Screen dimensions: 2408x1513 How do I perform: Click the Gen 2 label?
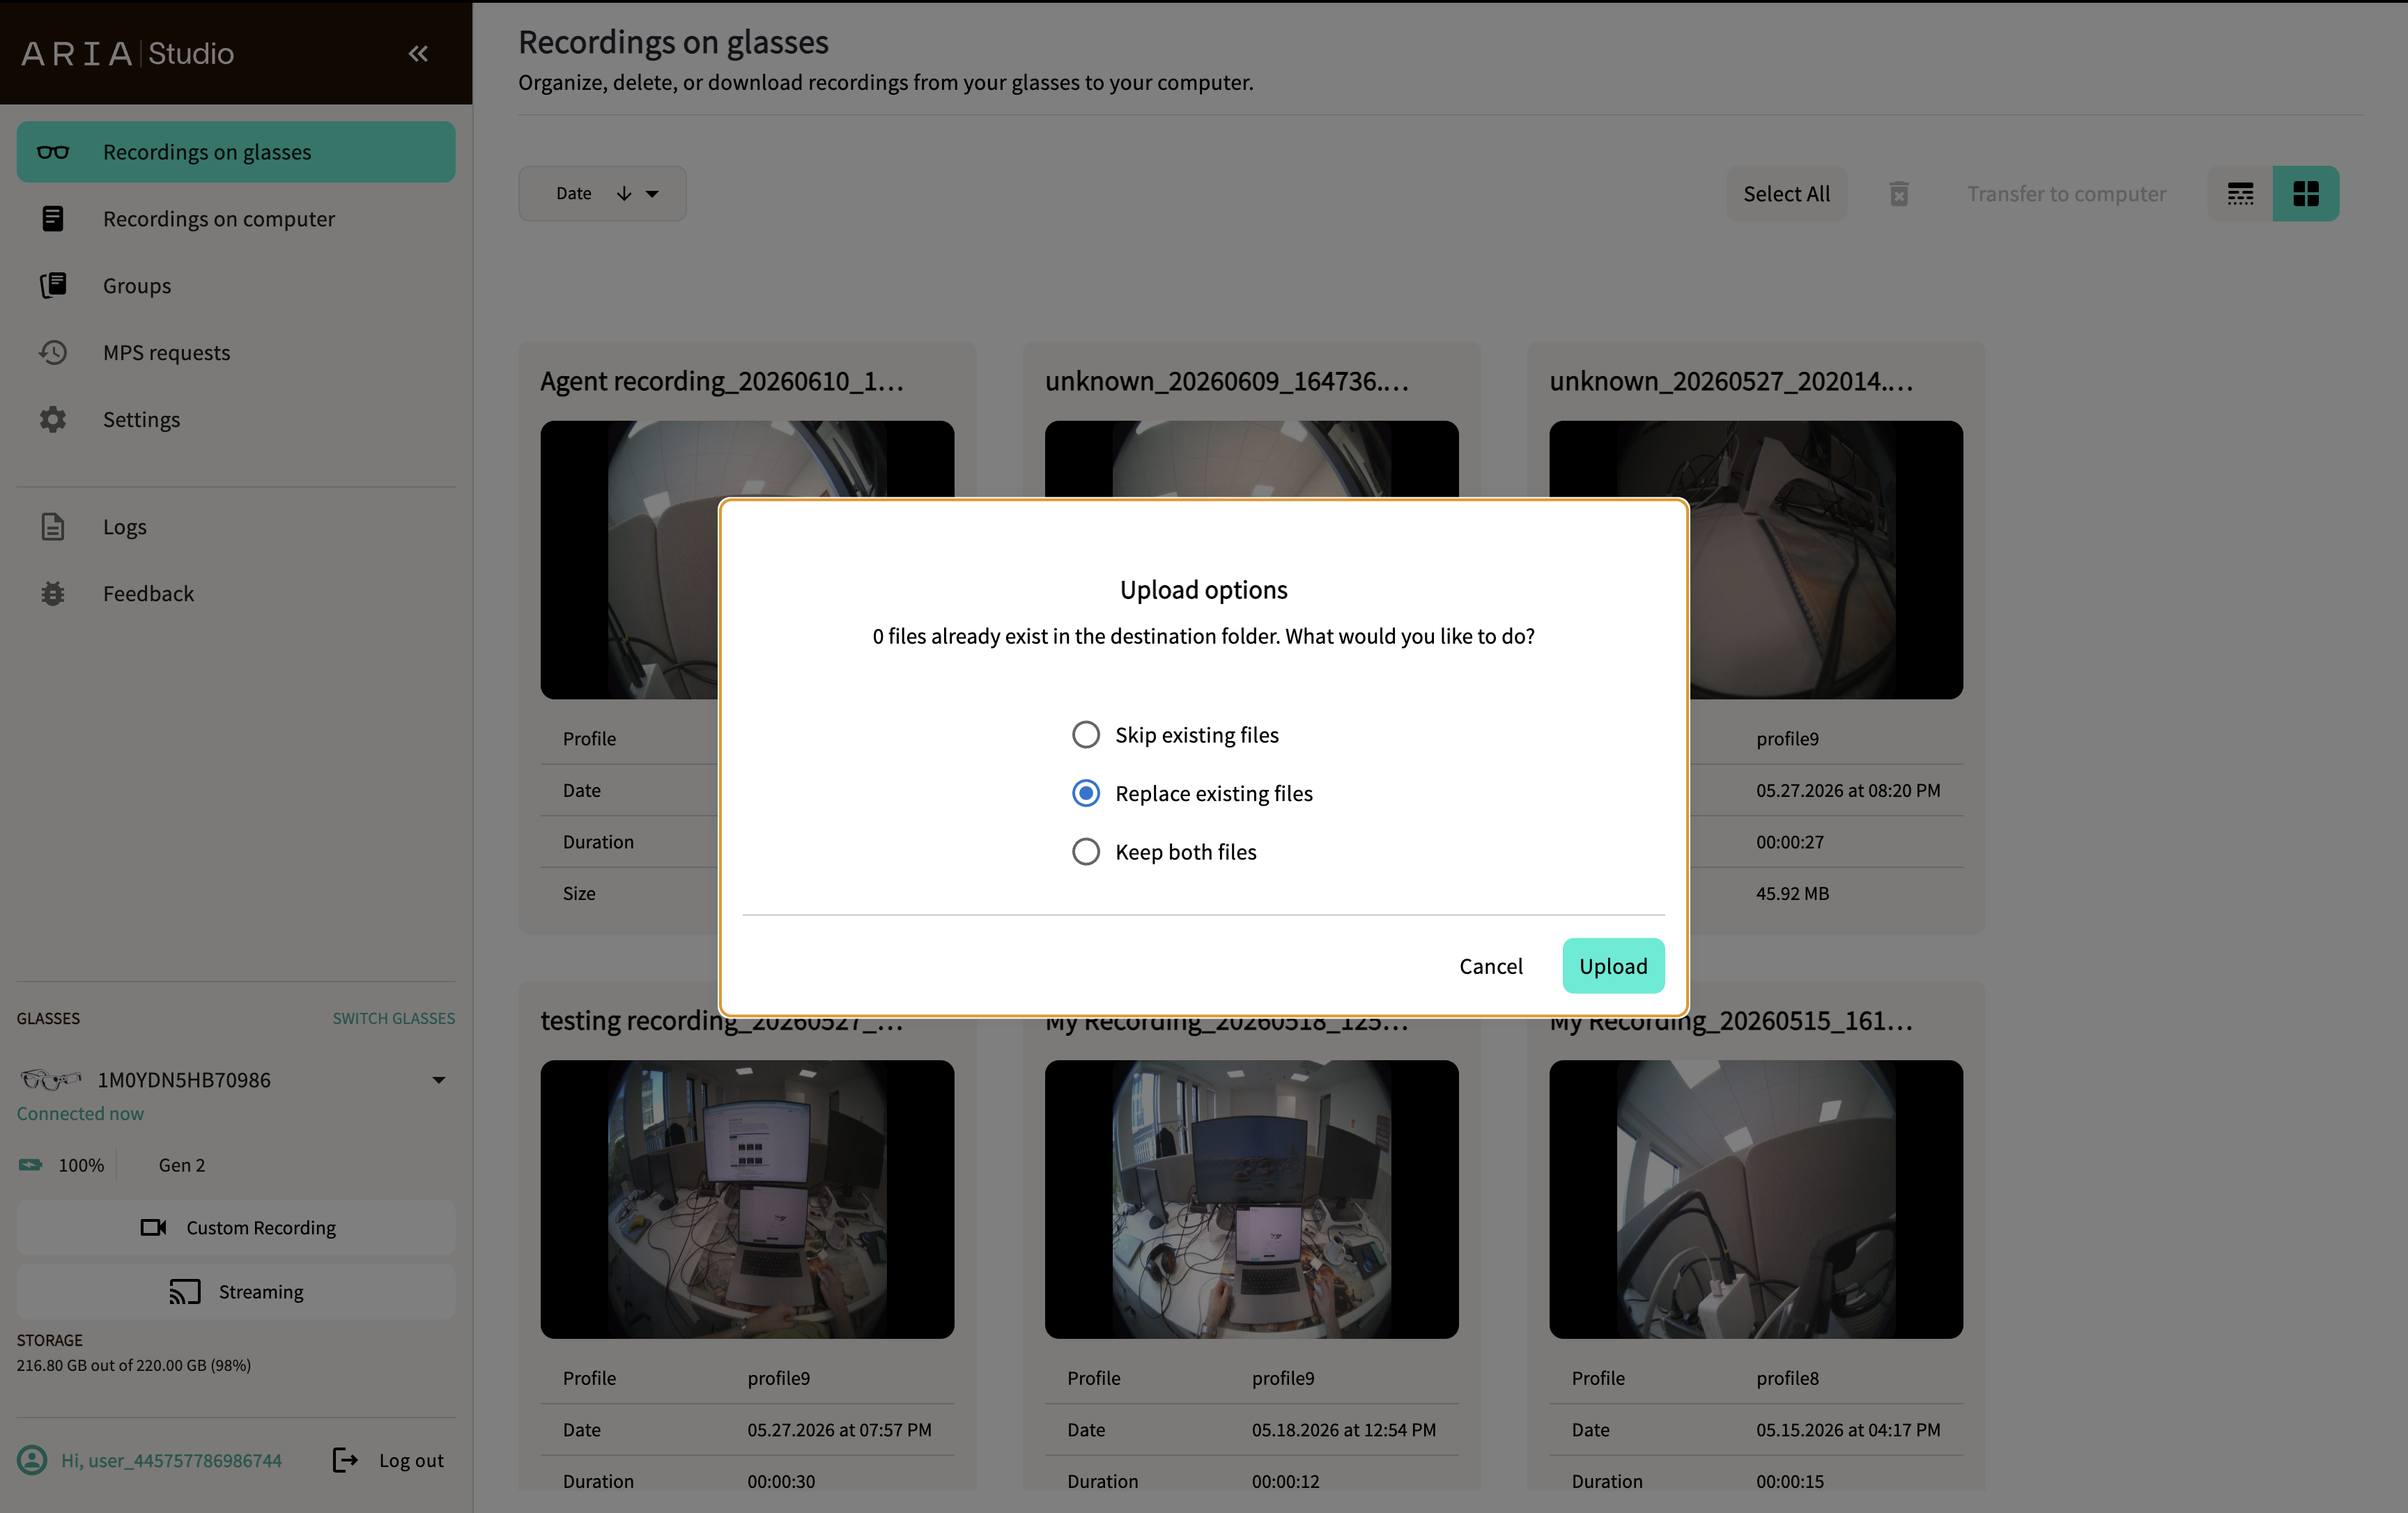(x=181, y=1165)
